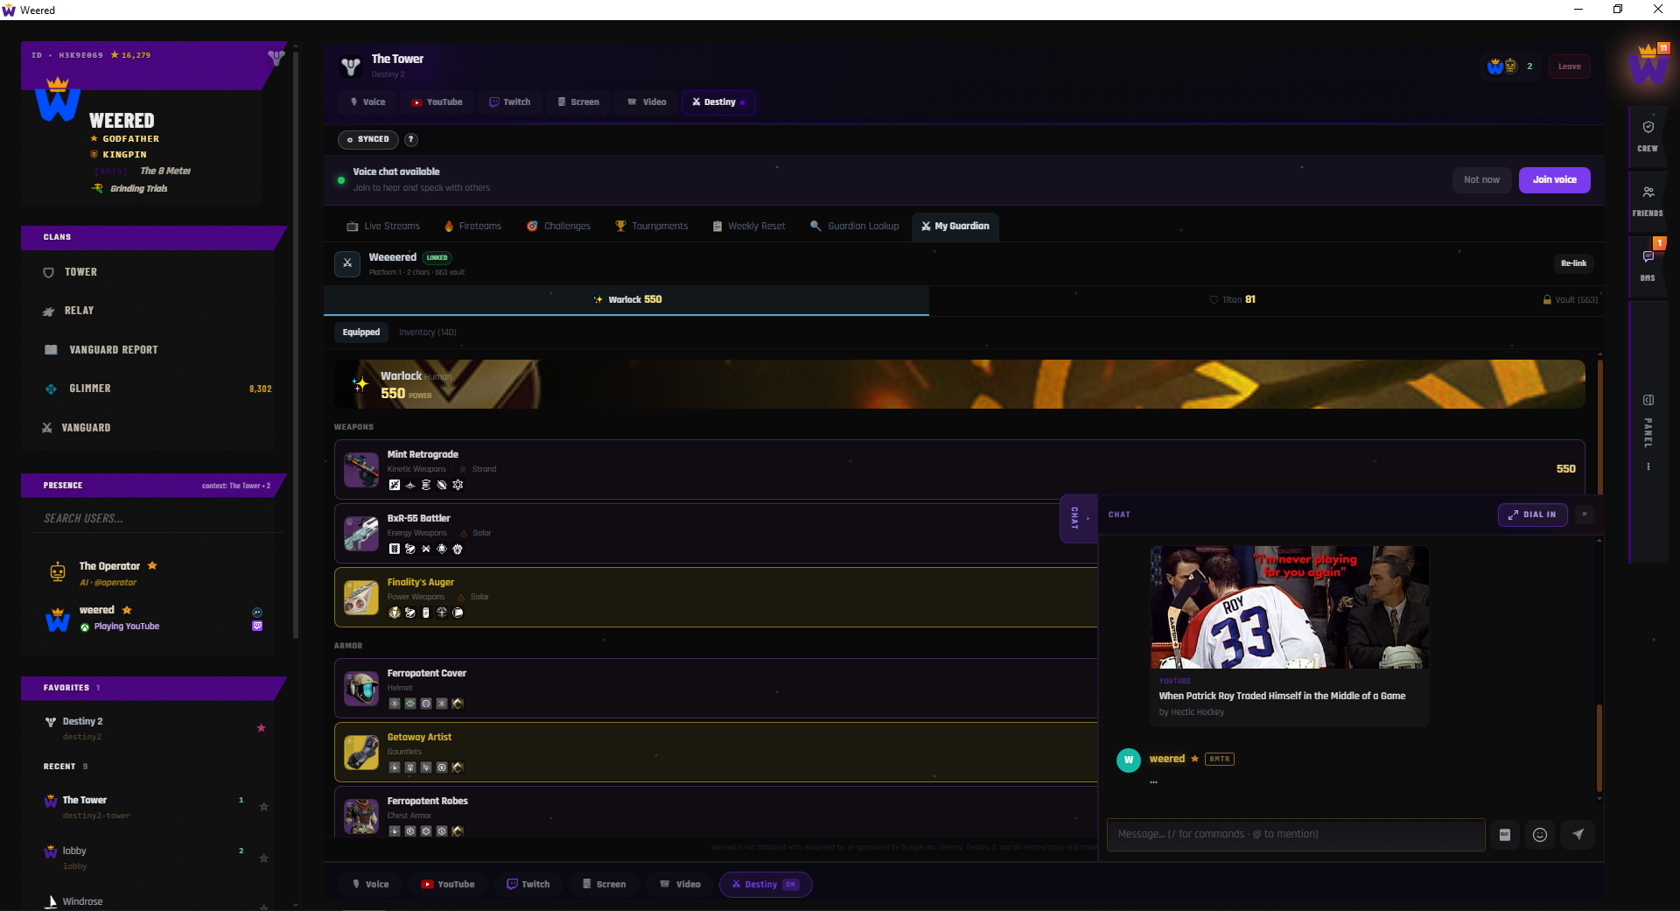Click The Operator robot avatar
This screenshot has height=911, width=1680.
pos(58,572)
